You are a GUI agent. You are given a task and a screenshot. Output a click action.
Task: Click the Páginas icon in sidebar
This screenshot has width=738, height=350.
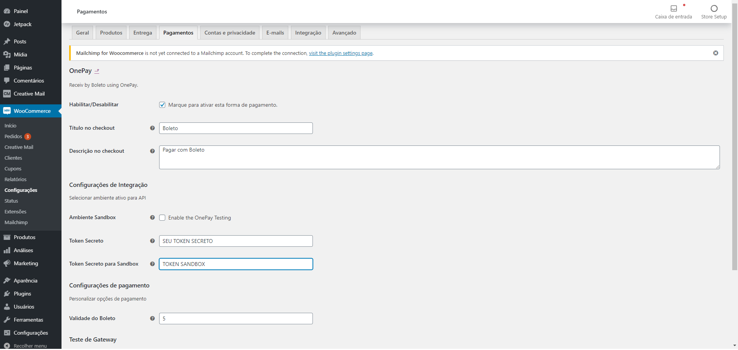[x=7, y=68]
